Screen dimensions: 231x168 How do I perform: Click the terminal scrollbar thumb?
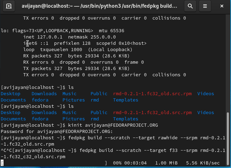(228, 137)
